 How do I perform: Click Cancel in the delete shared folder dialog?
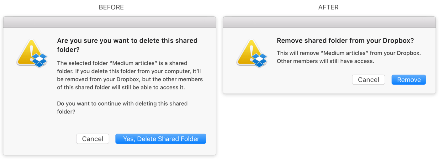93,139
